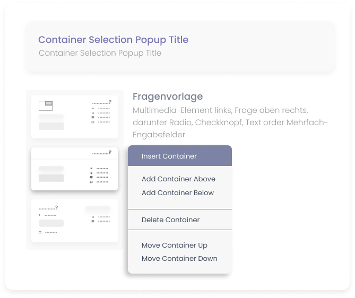The image size is (355, 298).
Task: Toggle the empty checkbox in second template thumbnail
Action: point(91,182)
